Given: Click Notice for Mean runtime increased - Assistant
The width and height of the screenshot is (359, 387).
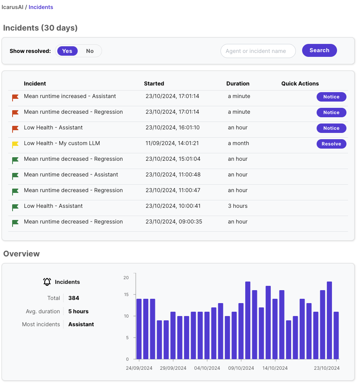Looking at the screenshot, I should click(332, 97).
